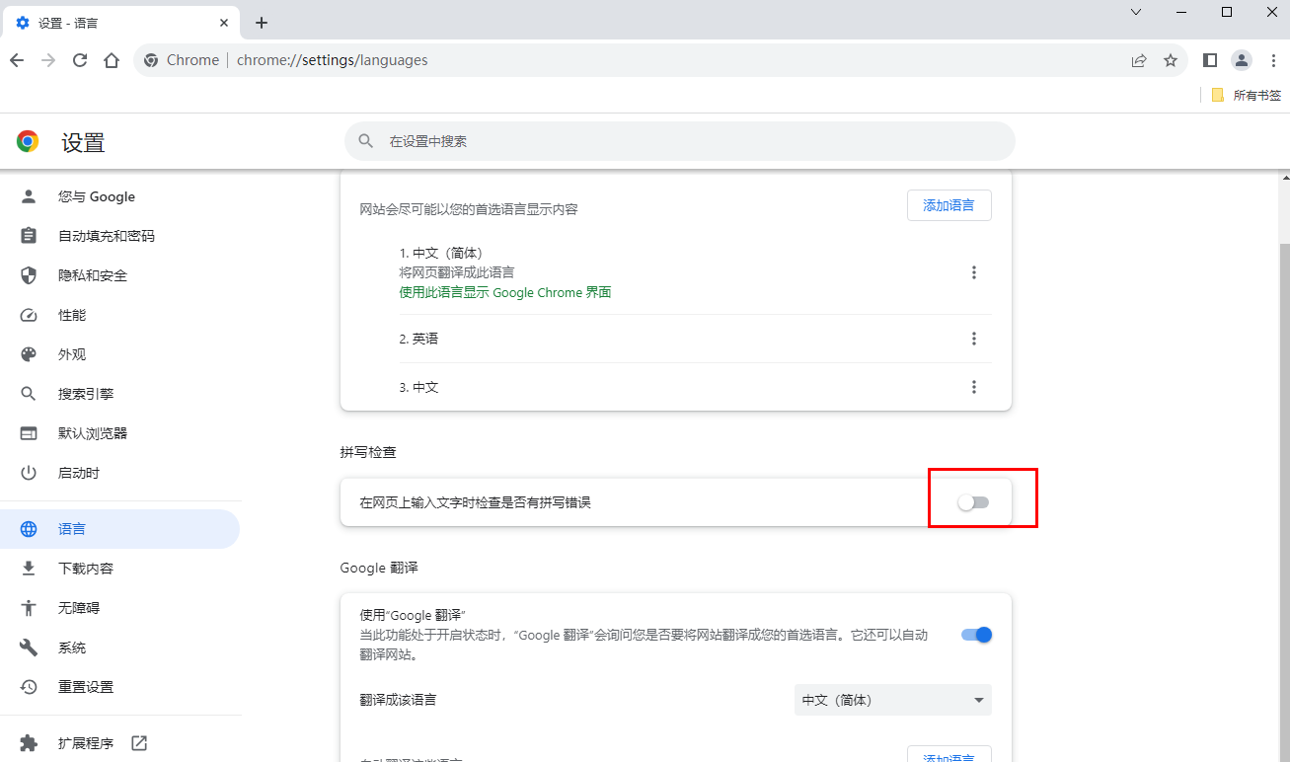Select the 重置设置 reset icon
Screen dimensions: 1290x762
29,687
